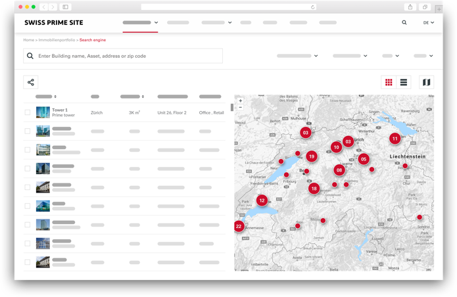The image size is (457, 297).
Task: Click map cluster marker 22
Action: tap(239, 226)
